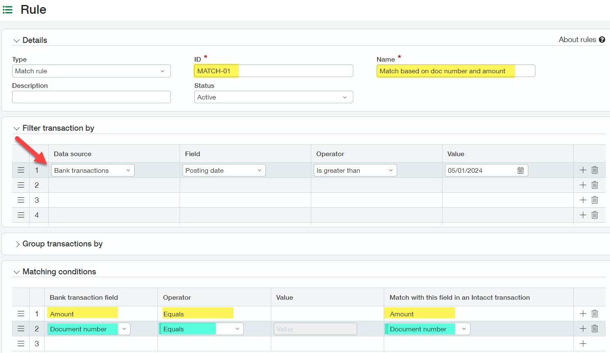Screen dimensions: 610x353
Task: Open the main navigation menu icon
Action: coord(7,10)
